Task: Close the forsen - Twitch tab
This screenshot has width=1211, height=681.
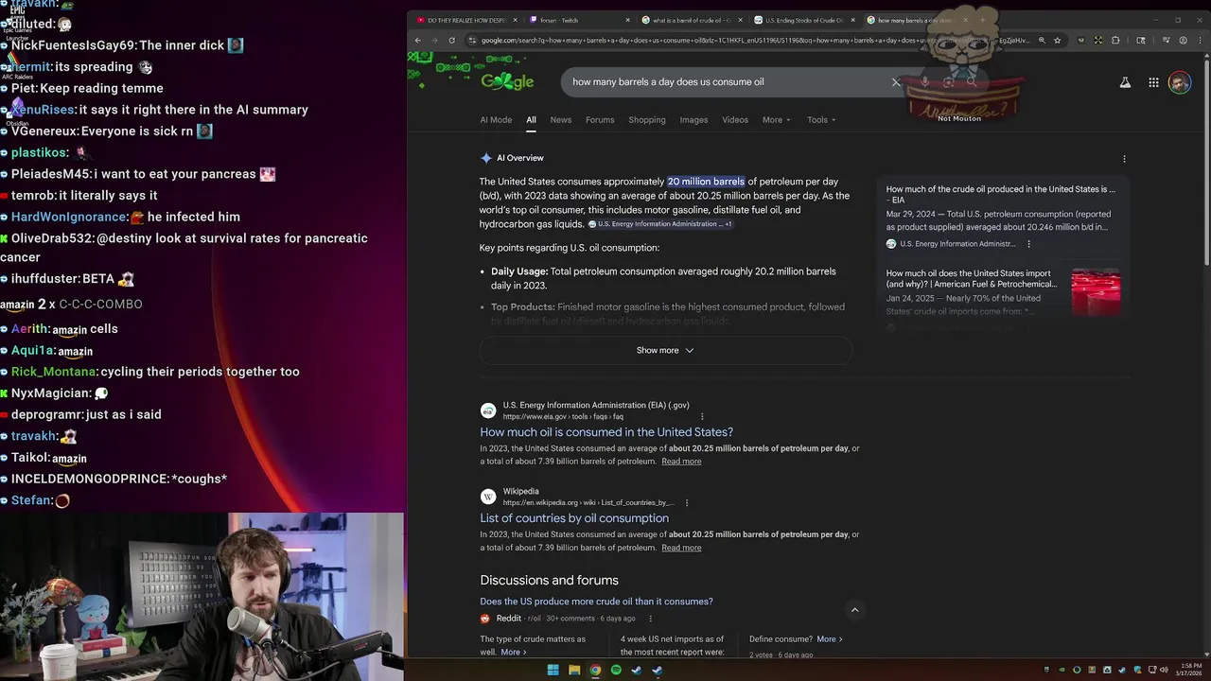Action: tap(627, 20)
